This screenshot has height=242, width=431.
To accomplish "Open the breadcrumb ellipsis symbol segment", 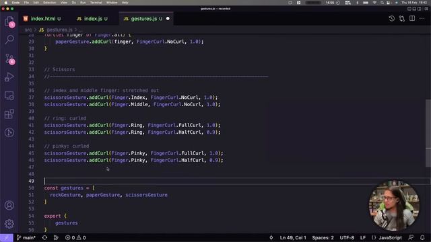I will click(81, 30).
